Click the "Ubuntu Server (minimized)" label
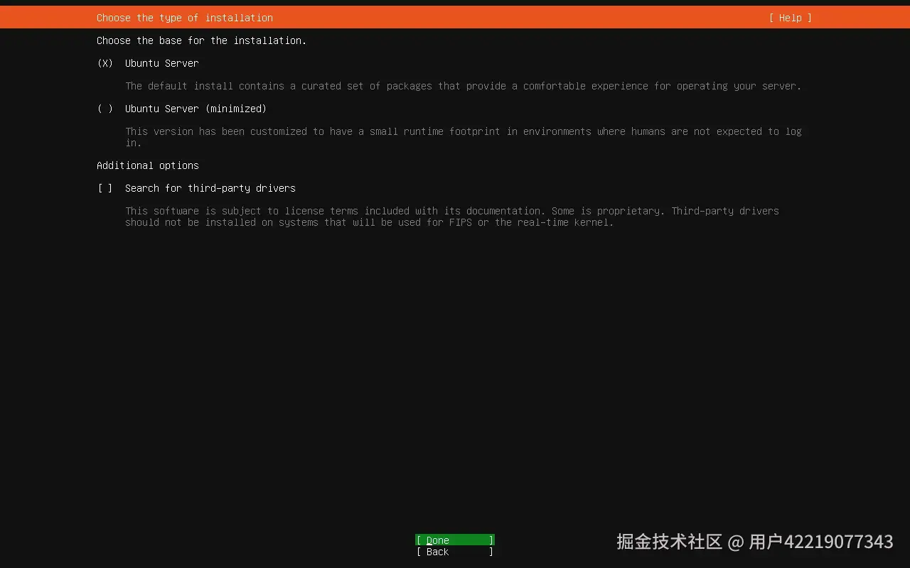The image size is (910, 568). point(196,109)
